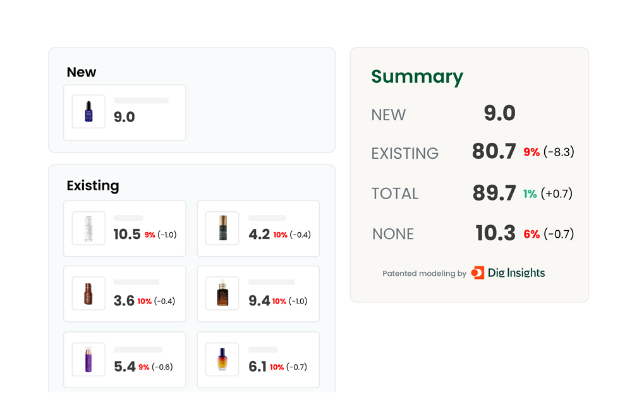Click the EXISTING value 80.7 in Summary
632x394 pixels.
coord(494,152)
